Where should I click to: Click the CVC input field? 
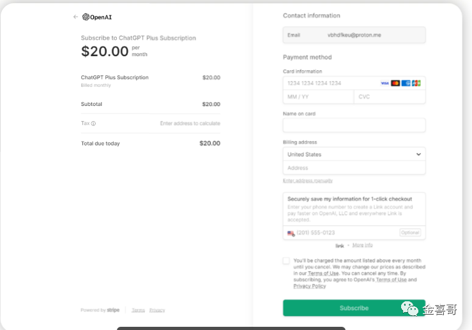(388, 97)
